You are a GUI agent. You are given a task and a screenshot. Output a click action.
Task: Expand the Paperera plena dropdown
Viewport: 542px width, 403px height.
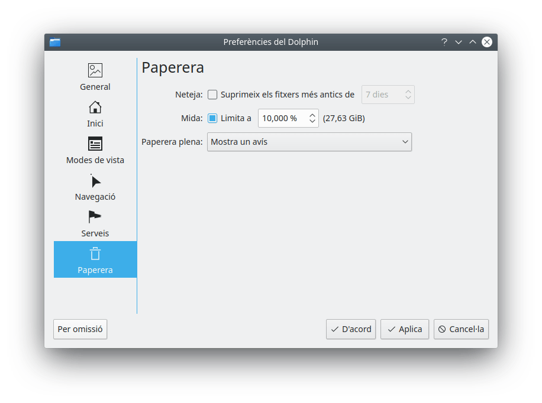(x=309, y=142)
